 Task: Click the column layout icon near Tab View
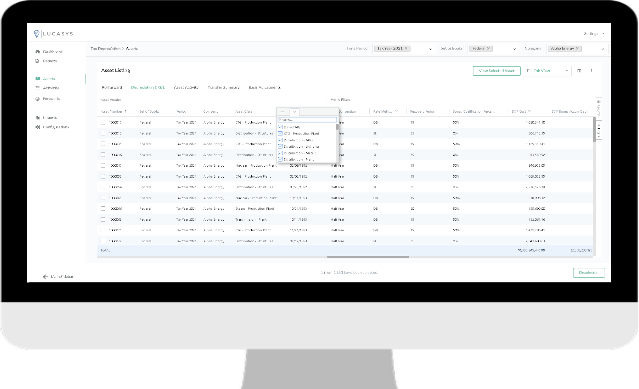point(579,71)
